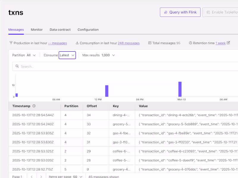Viewport: 238px width, 178px height.
Task: Open the 248 messages consumption link
Action: (129, 43)
